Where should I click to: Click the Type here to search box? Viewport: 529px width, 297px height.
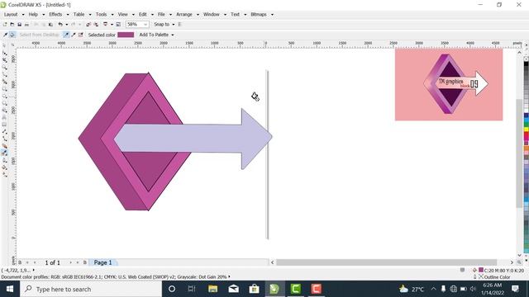tap(91, 289)
